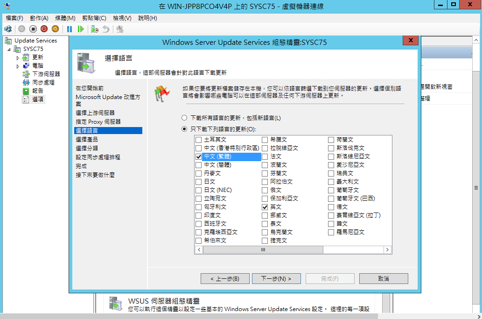Click the 接下來要做什麼 wizard step
Viewport: 482px width, 319px height.
tap(95, 175)
